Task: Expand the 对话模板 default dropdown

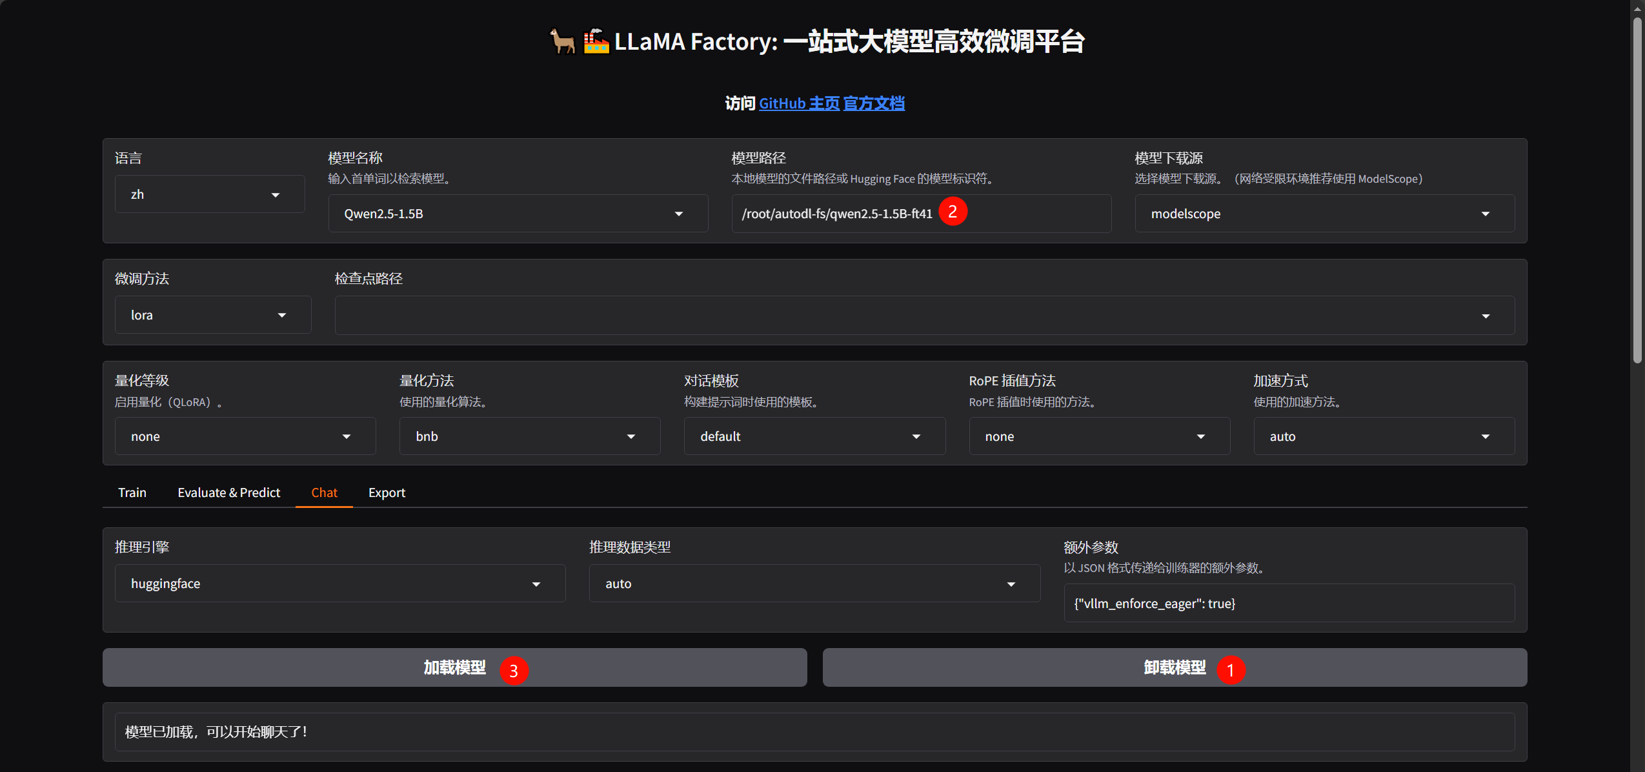Action: [x=814, y=436]
